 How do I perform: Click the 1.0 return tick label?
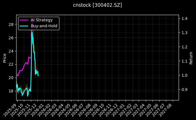184,75
